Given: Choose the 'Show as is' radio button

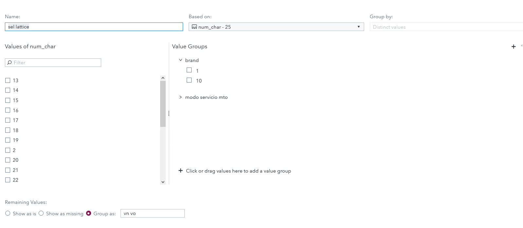Looking at the screenshot, I should (x=8, y=213).
